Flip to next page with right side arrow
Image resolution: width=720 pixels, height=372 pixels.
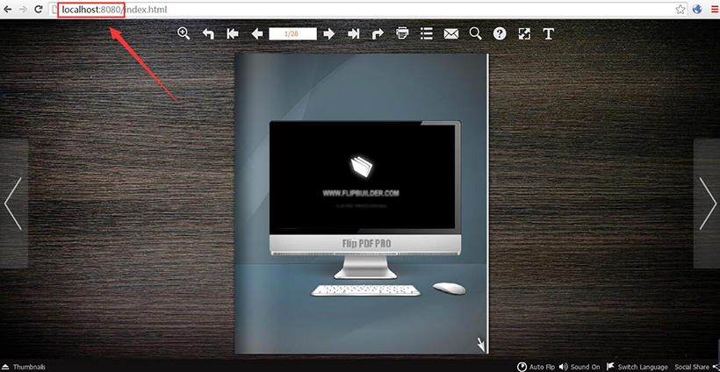click(708, 204)
